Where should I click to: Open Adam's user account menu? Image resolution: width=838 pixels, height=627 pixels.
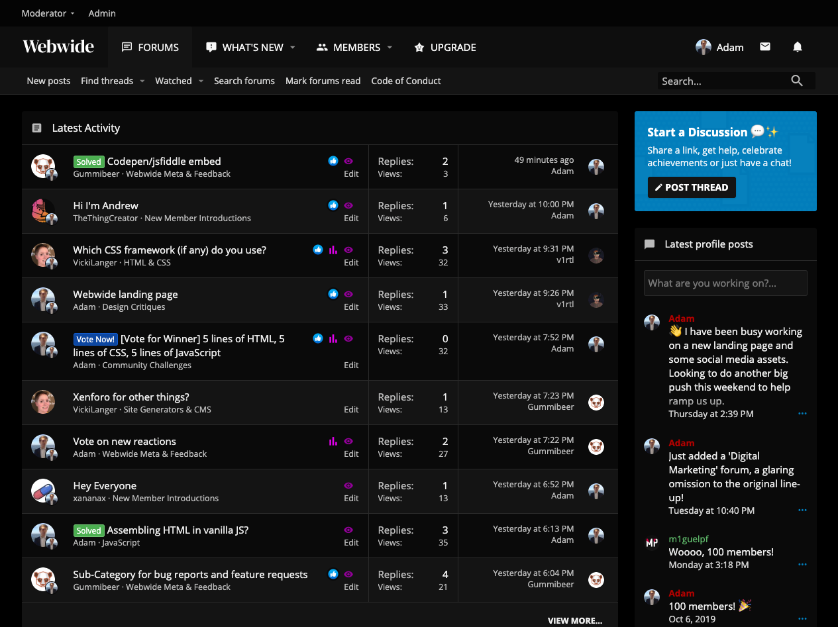click(719, 47)
